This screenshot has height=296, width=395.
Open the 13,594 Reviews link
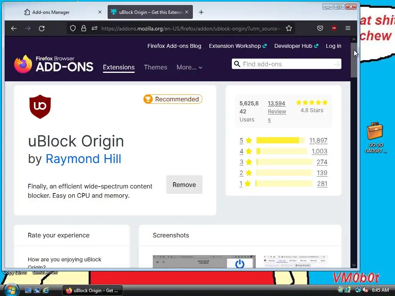pos(277,111)
